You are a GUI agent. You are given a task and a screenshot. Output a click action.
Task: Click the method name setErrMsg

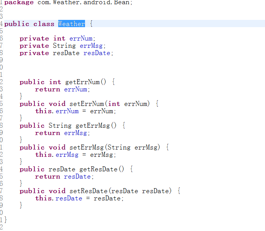pos(87,147)
